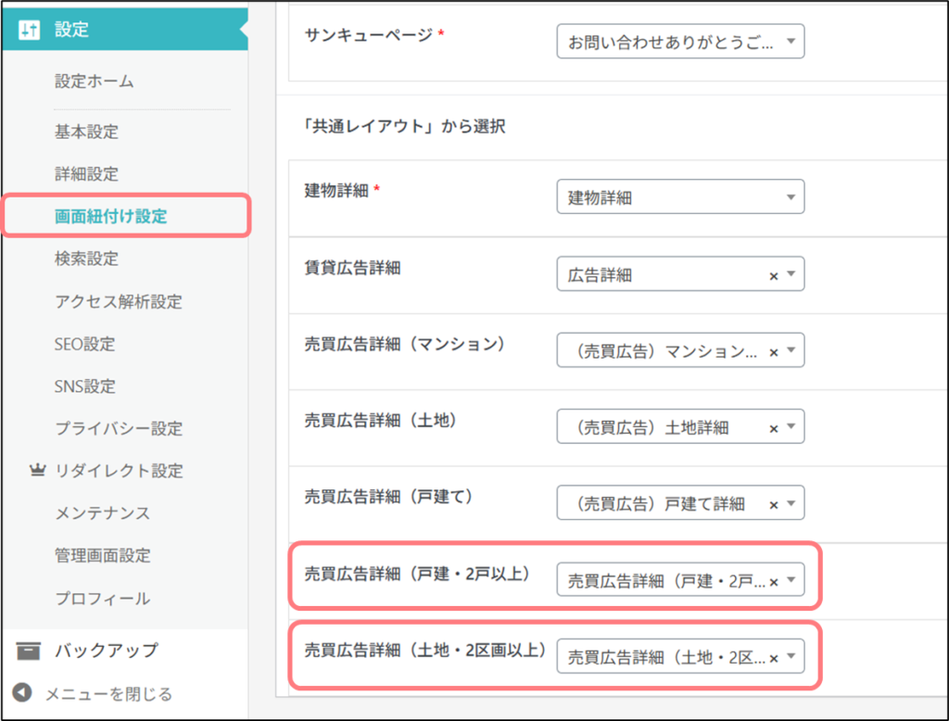Clear 売買広告詳細（戸建て） selection with x
The image size is (949, 721).
774,504
